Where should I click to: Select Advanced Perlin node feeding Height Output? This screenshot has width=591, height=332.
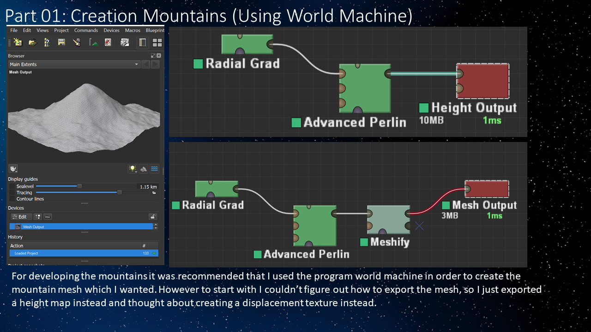pyautogui.click(x=365, y=89)
